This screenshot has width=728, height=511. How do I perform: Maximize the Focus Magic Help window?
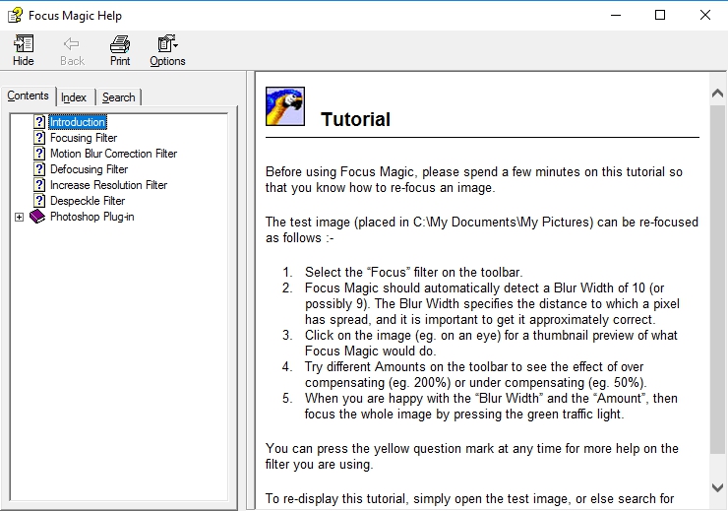(x=660, y=16)
